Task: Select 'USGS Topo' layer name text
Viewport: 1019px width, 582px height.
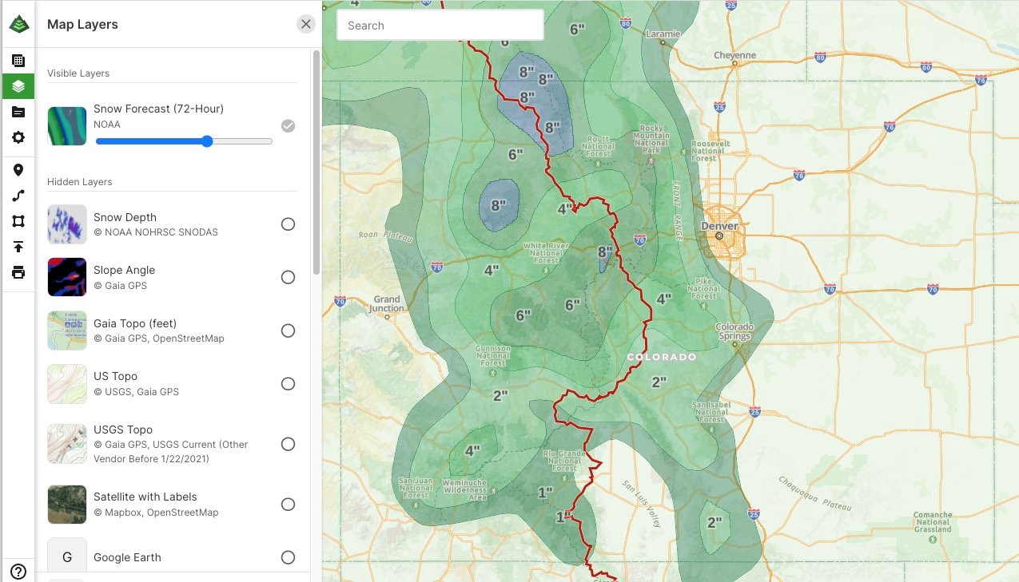Action: click(123, 430)
